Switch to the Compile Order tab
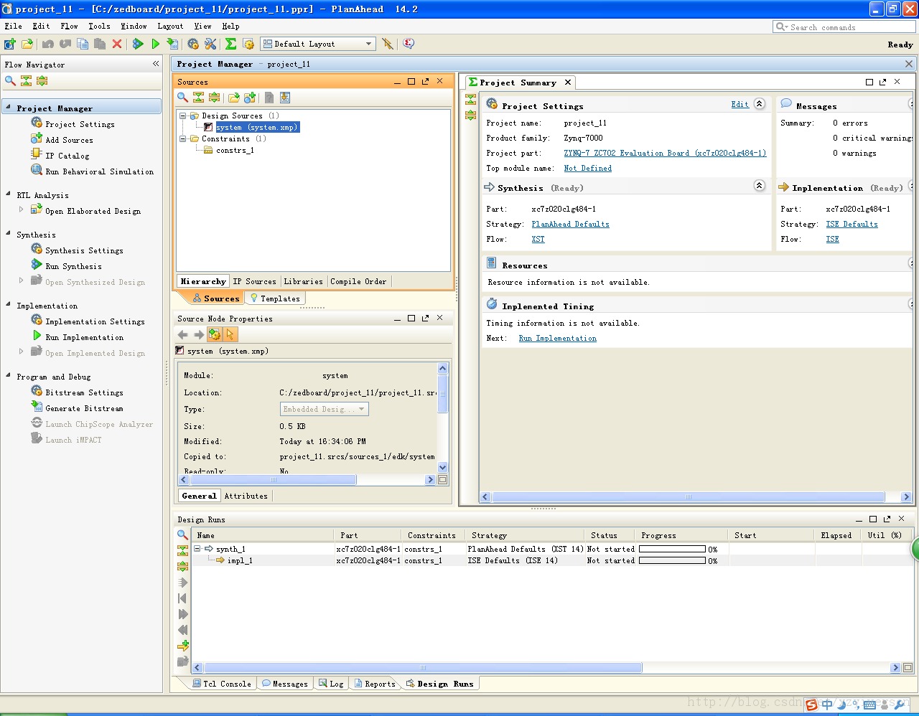The width and height of the screenshot is (919, 716). pos(358,281)
